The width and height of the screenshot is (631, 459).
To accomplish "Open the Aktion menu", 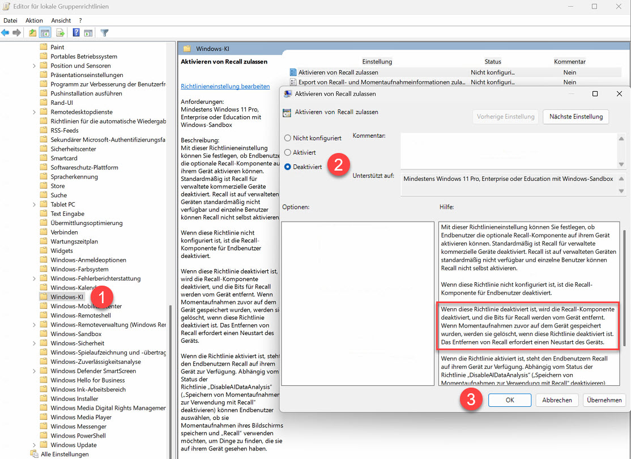I will pyautogui.click(x=34, y=20).
